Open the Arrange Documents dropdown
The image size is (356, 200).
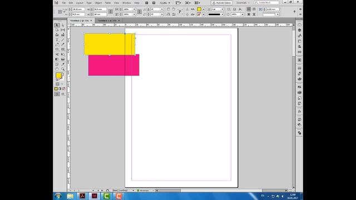pyautogui.click(x=197, y=3)
